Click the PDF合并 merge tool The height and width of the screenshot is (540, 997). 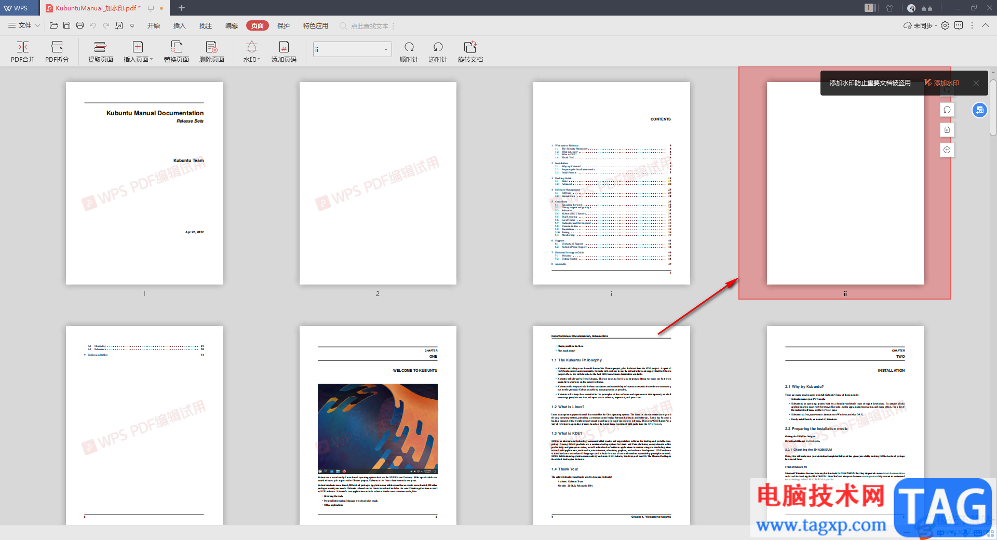(23, 52)
